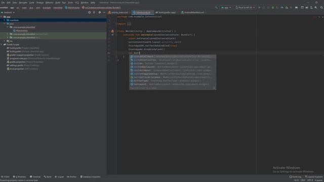Click Expand All in Project panel

tap(94, 12)
